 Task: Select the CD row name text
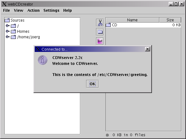click(x=114, y=25)
